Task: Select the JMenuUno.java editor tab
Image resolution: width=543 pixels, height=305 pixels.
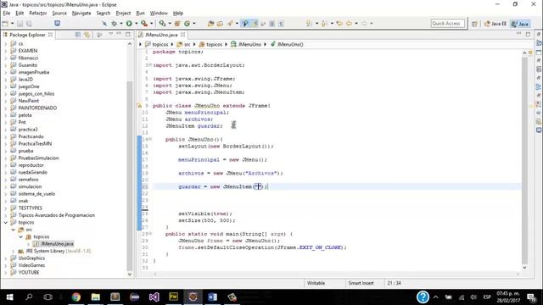Action: pos(161,35)
